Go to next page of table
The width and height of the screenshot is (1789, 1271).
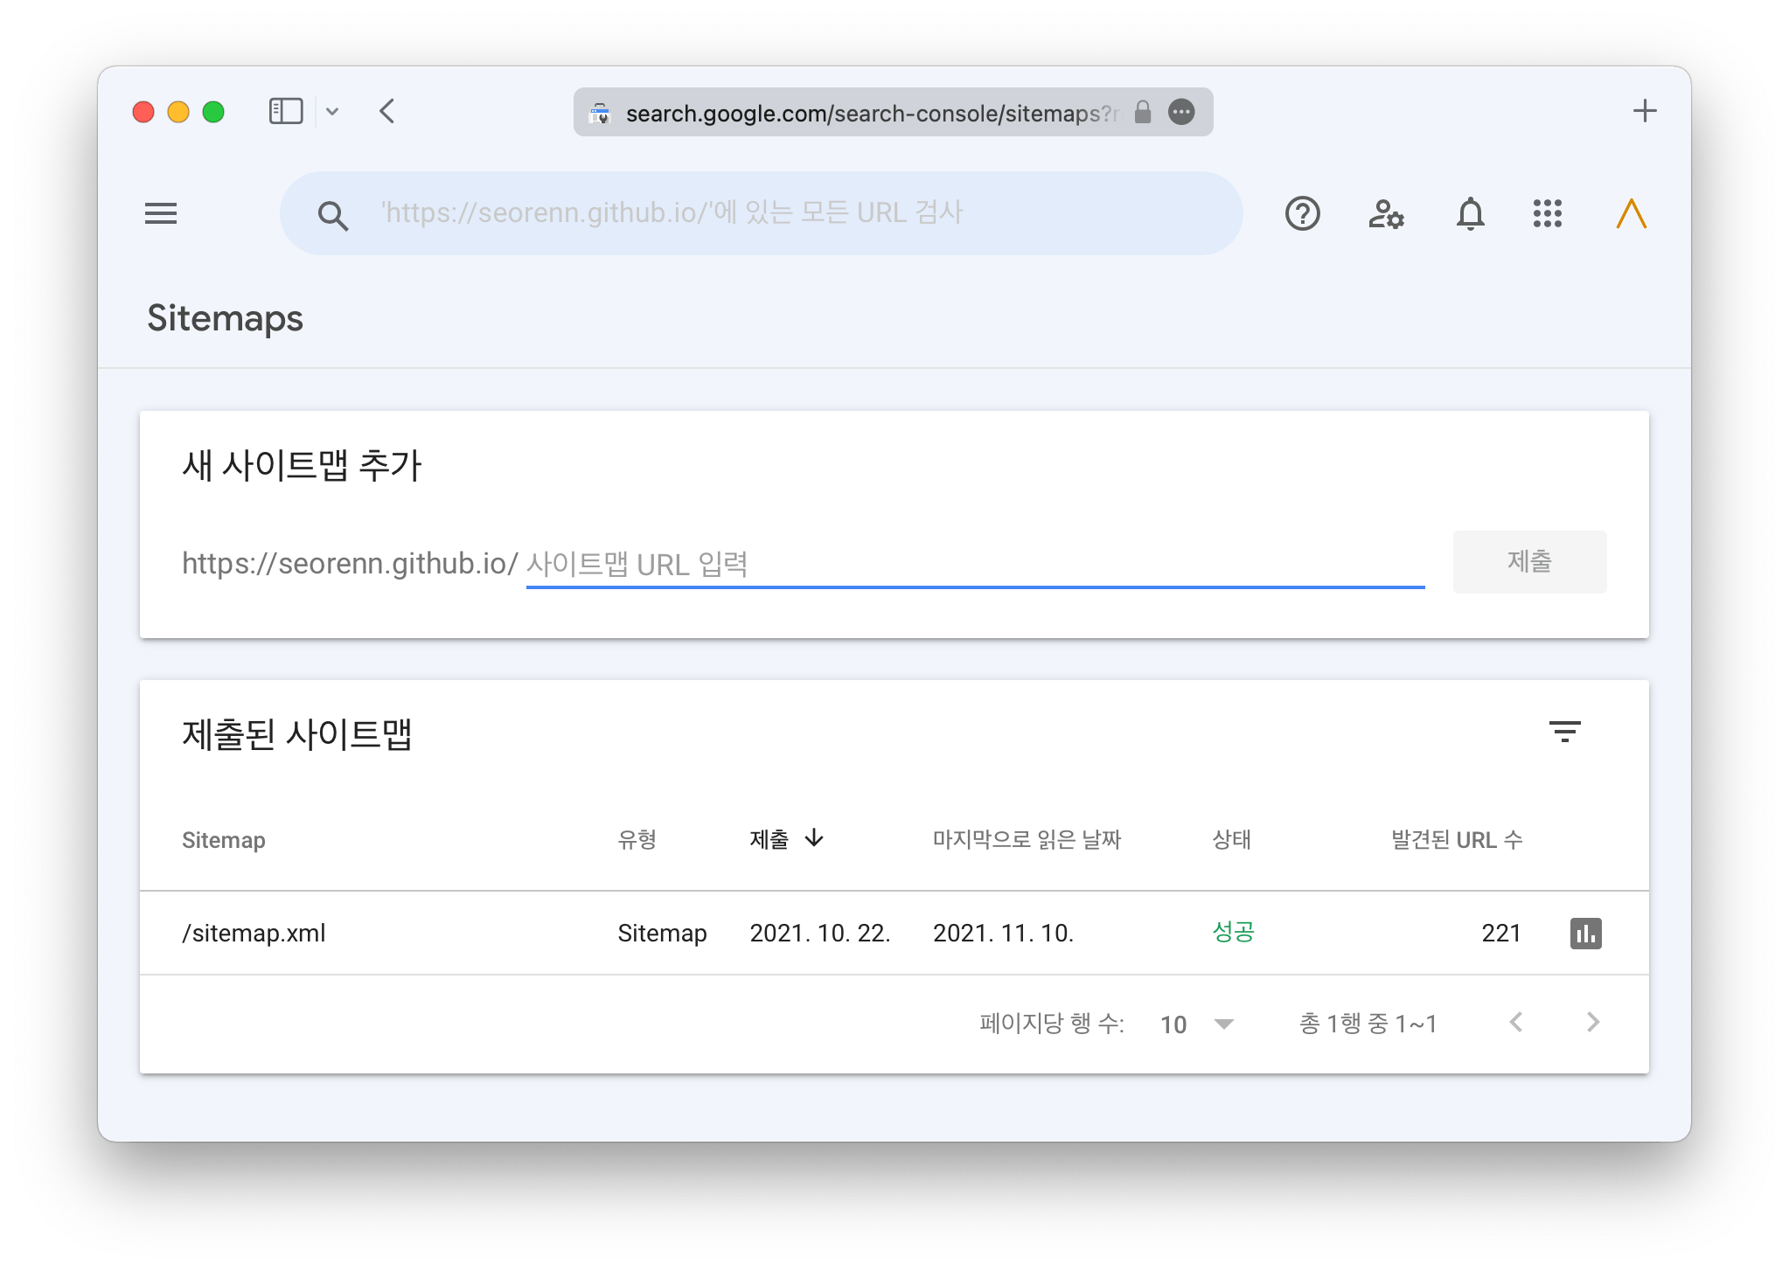(x=1592, y=1022)
